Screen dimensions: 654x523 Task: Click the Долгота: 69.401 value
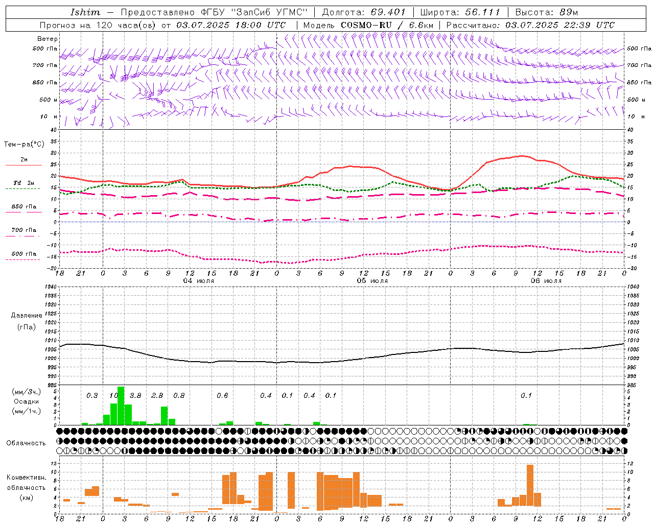pos(364,12)
